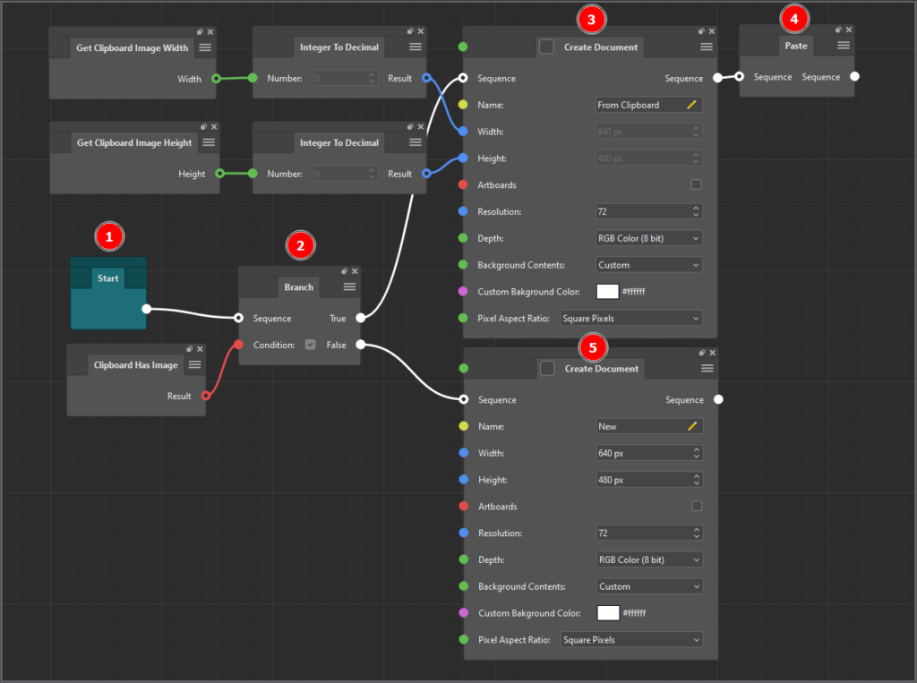Pin the Paste node
The height and width of the screenshot is (683, 917).
[838, 30]
